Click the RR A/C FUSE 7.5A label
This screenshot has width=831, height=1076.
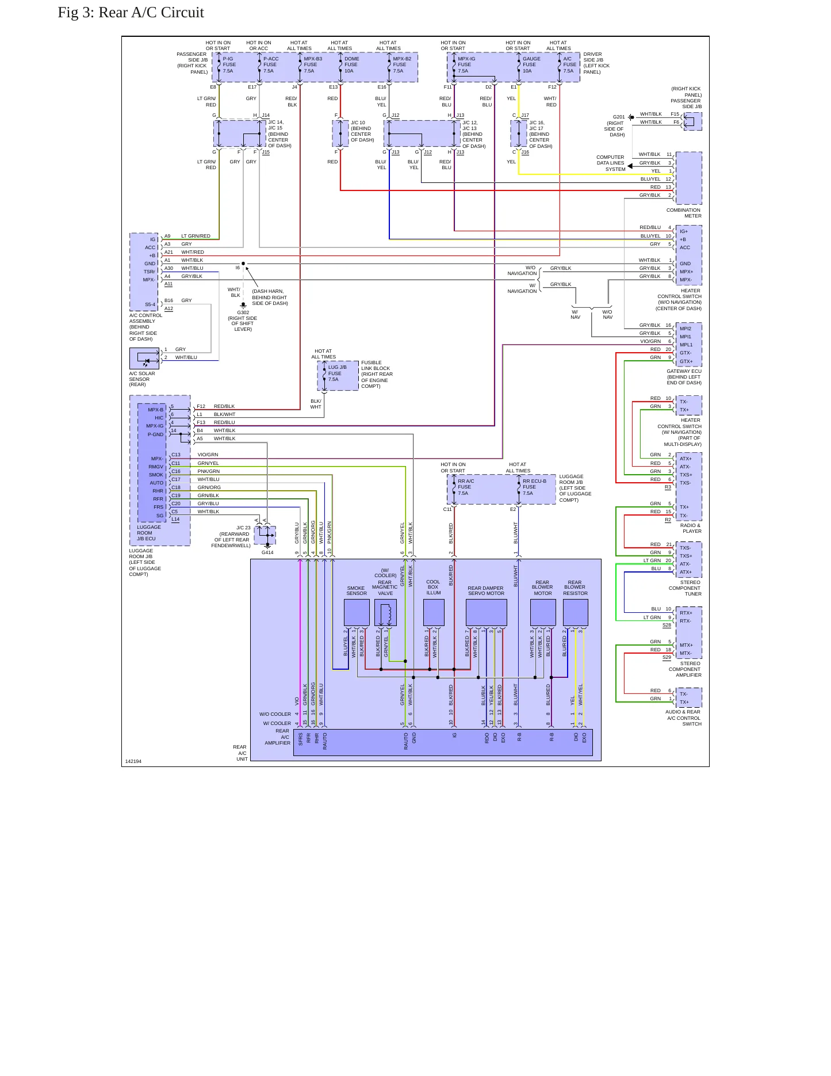(x=466, y=487)
